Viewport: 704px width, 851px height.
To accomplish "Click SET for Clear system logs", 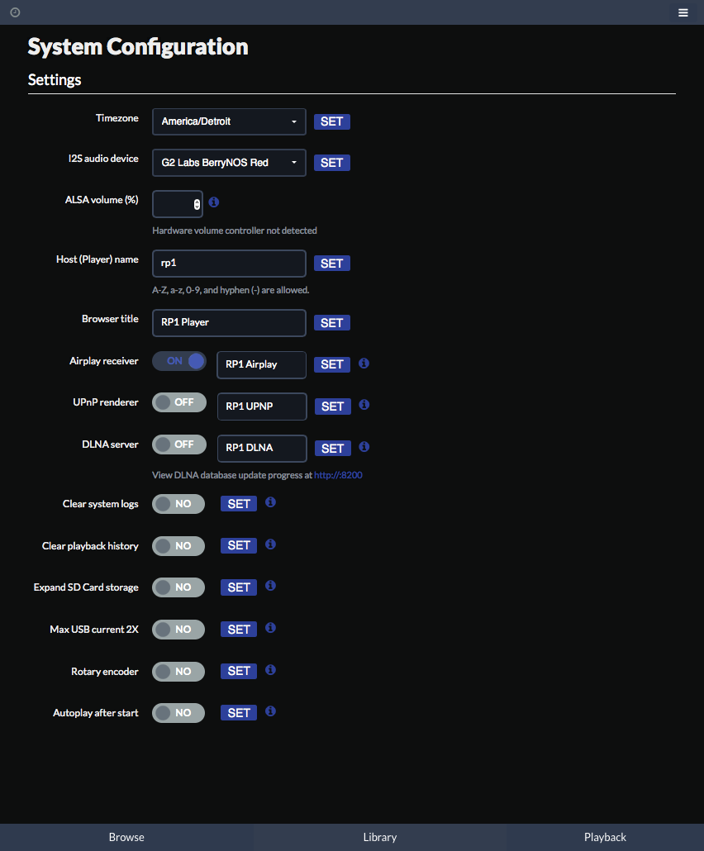I will pyautogui.click(x=239, y=504).
